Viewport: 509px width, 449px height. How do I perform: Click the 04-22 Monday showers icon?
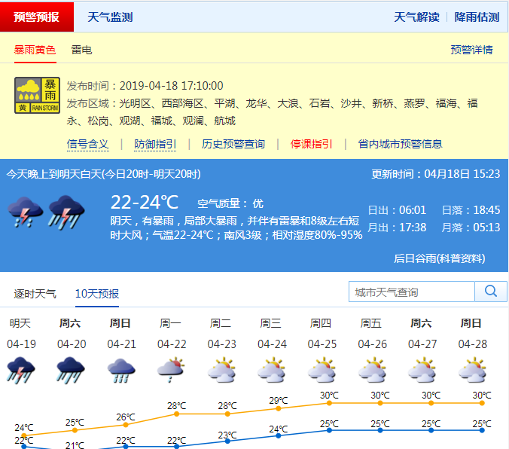point(171,369)
